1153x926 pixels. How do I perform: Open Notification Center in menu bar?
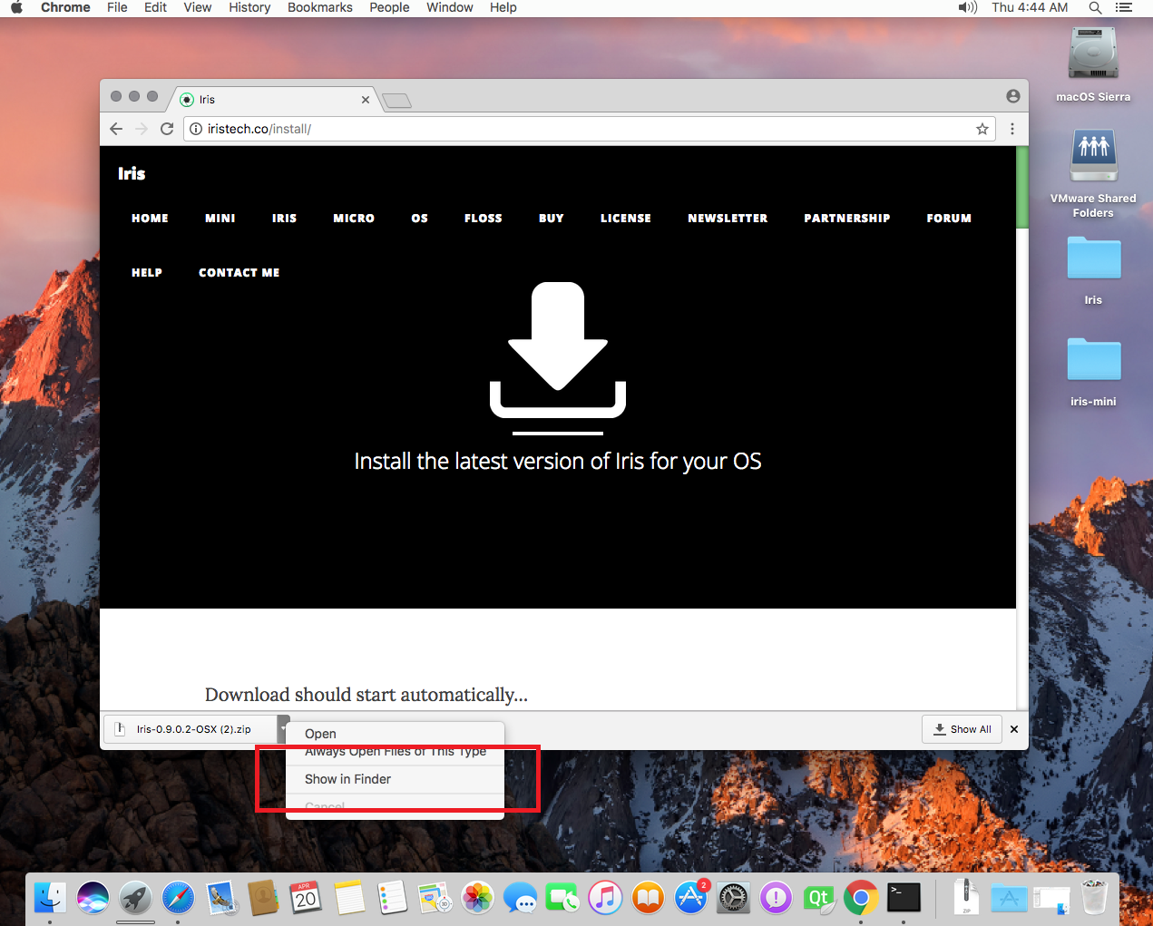(1124, 7)
